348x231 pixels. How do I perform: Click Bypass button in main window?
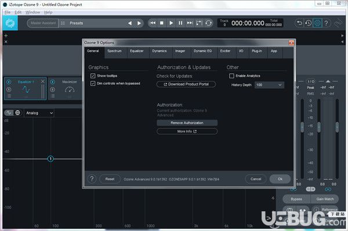pyautogui.click(x=296, y=199)
